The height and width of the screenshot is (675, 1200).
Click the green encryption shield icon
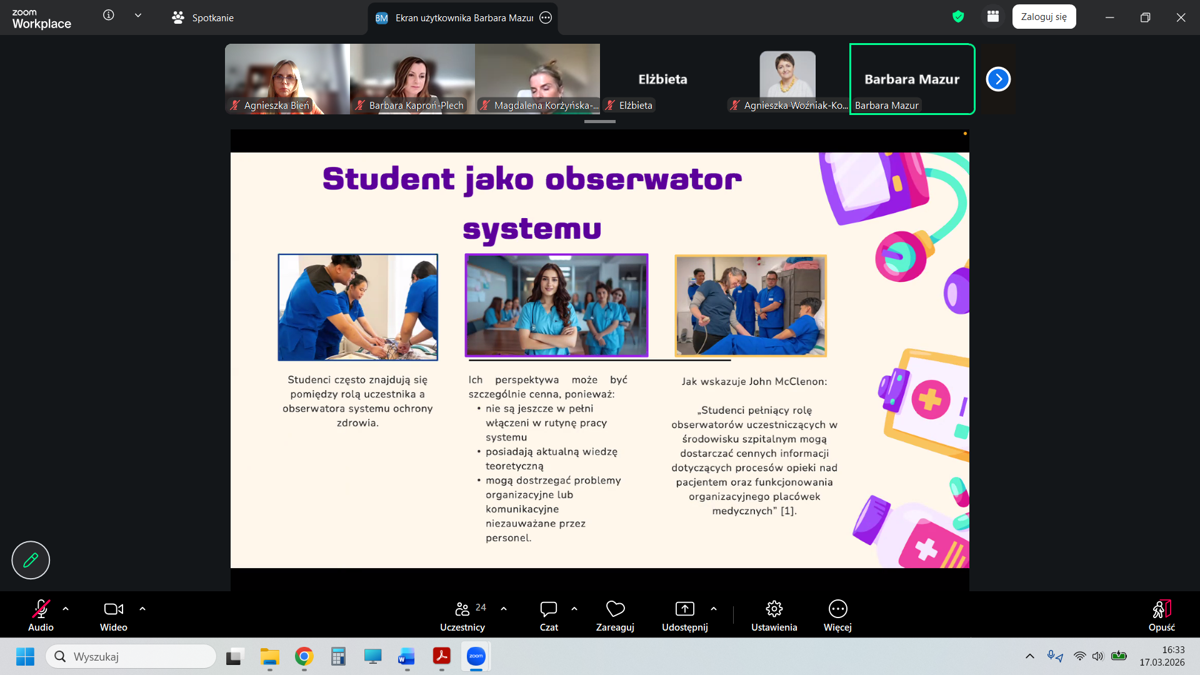[x=958, y=17]
